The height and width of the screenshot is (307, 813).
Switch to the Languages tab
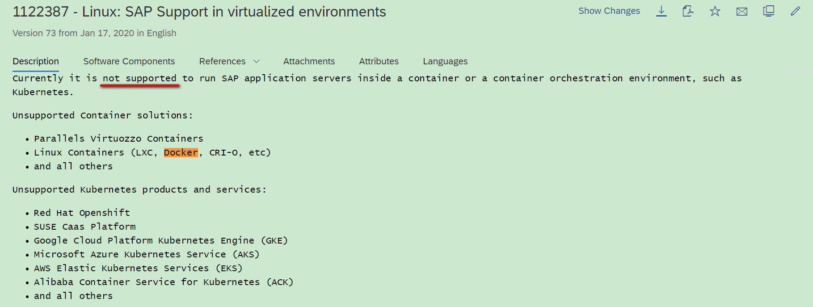445,61
